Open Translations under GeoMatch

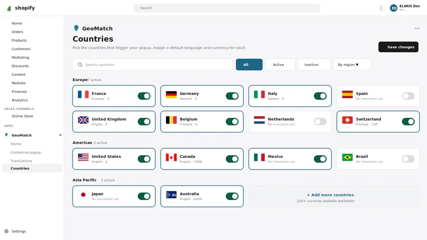pos(21,161)
